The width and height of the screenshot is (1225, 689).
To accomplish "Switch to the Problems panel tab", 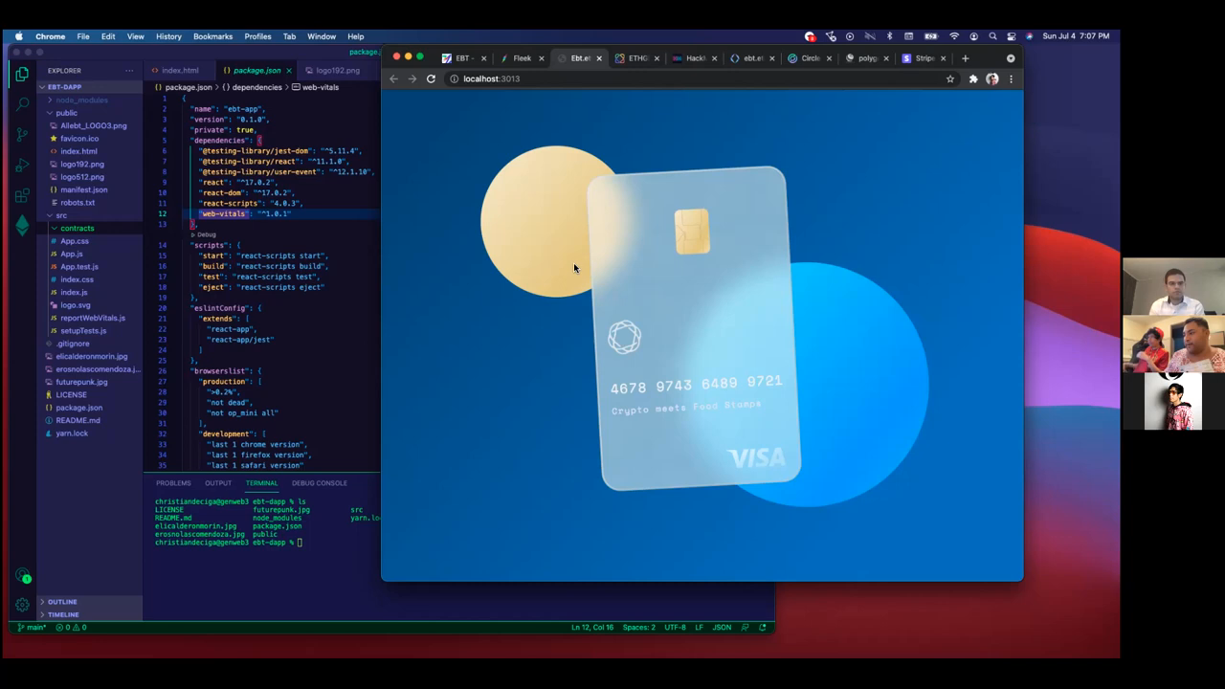I will (173, 483).
